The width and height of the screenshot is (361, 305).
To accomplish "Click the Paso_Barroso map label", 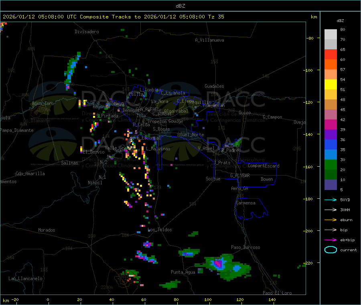I will [245, 247].
